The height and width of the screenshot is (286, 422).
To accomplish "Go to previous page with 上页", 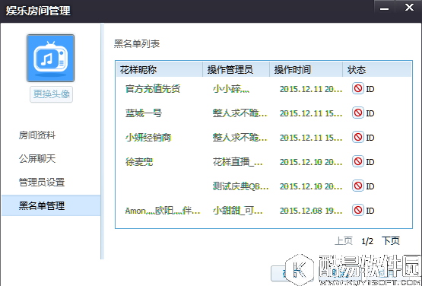I will 344,241.
